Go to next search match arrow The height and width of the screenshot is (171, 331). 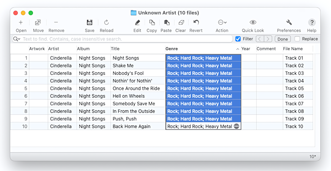[268, 39]
